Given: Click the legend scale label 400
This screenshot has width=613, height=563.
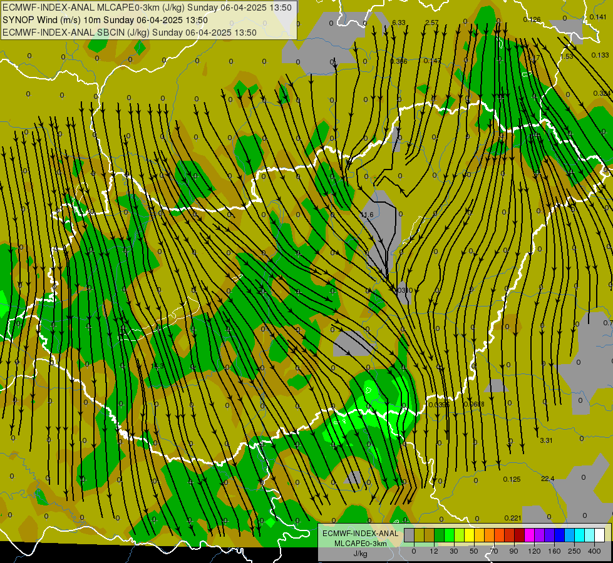Looking at the screenshot, I should coord(594,551).
